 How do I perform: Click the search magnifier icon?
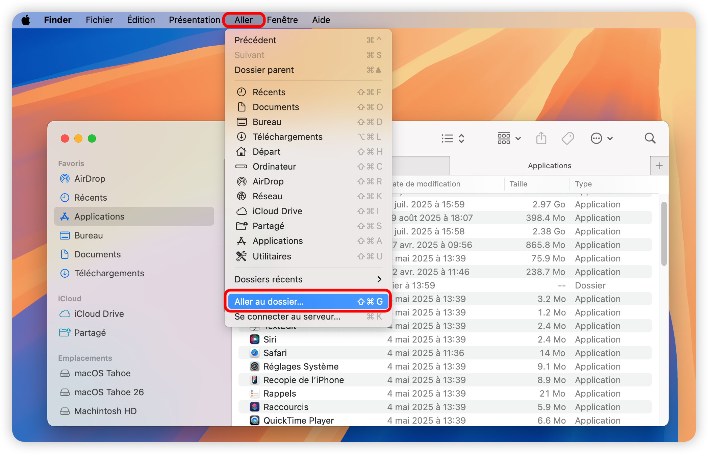[x=650, y=138]
